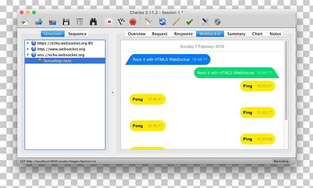Click the New Session icon
The height and width of the screenshot is (188, 313).
[x=25, y=21]
